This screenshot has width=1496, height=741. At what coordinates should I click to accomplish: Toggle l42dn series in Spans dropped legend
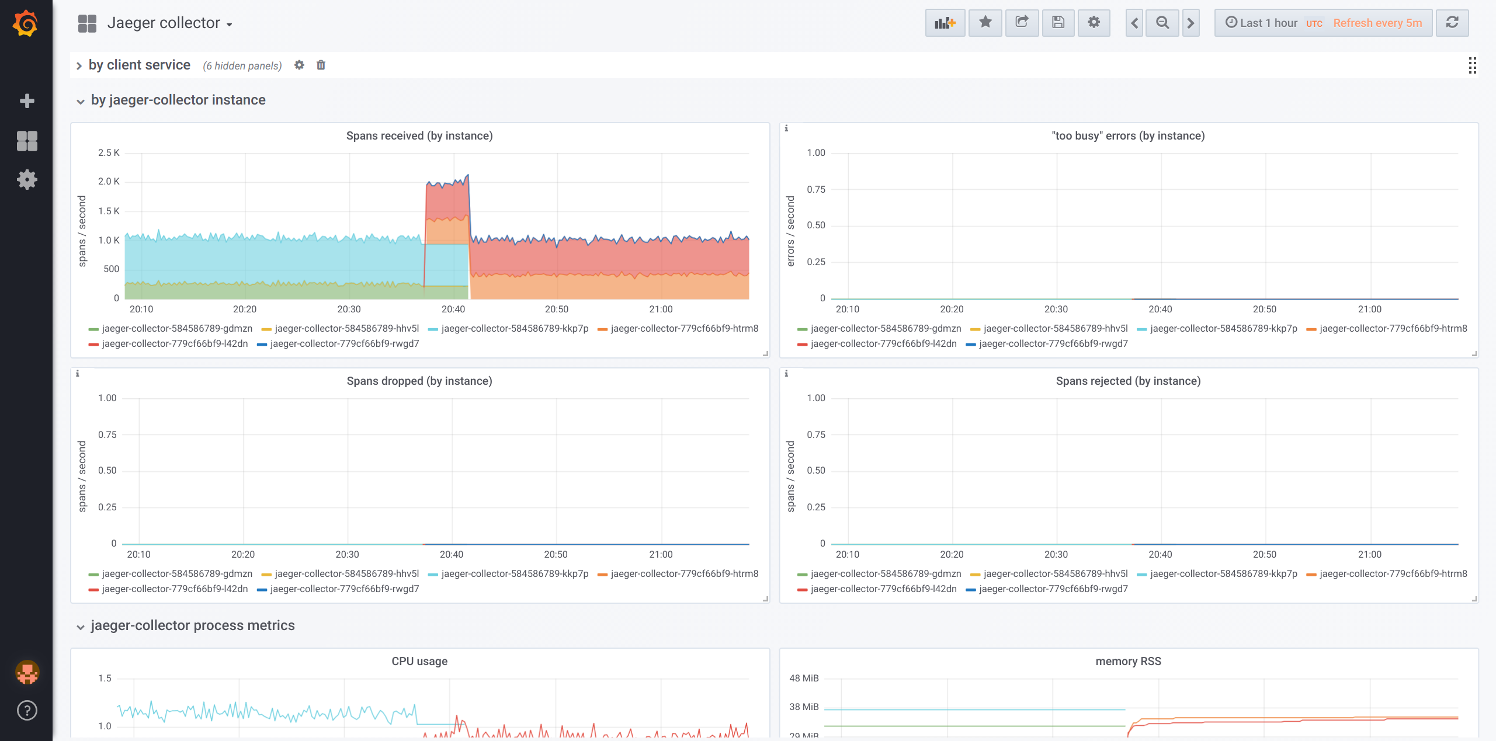coord(174,589)
